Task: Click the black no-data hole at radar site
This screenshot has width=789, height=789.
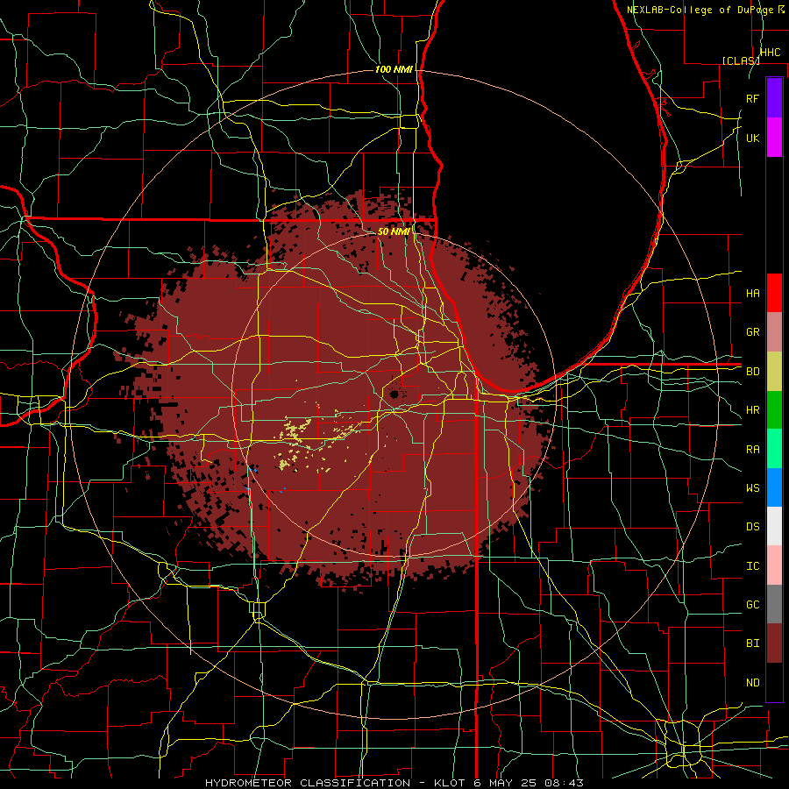Action: coord(394,394)
